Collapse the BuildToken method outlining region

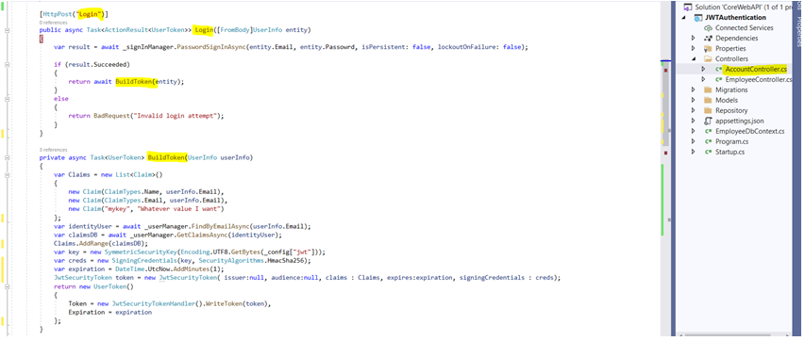pos(7,157)
